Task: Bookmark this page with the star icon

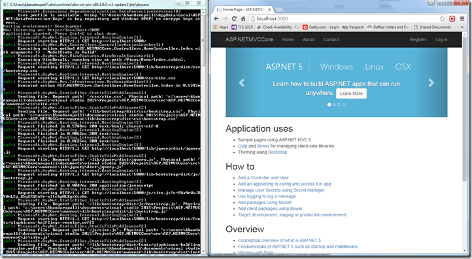Action: pyautogui.click(x=442, y=19)
